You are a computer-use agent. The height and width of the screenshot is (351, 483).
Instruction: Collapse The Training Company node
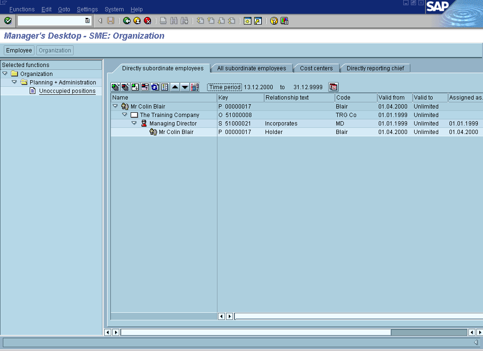coord(125,115)
